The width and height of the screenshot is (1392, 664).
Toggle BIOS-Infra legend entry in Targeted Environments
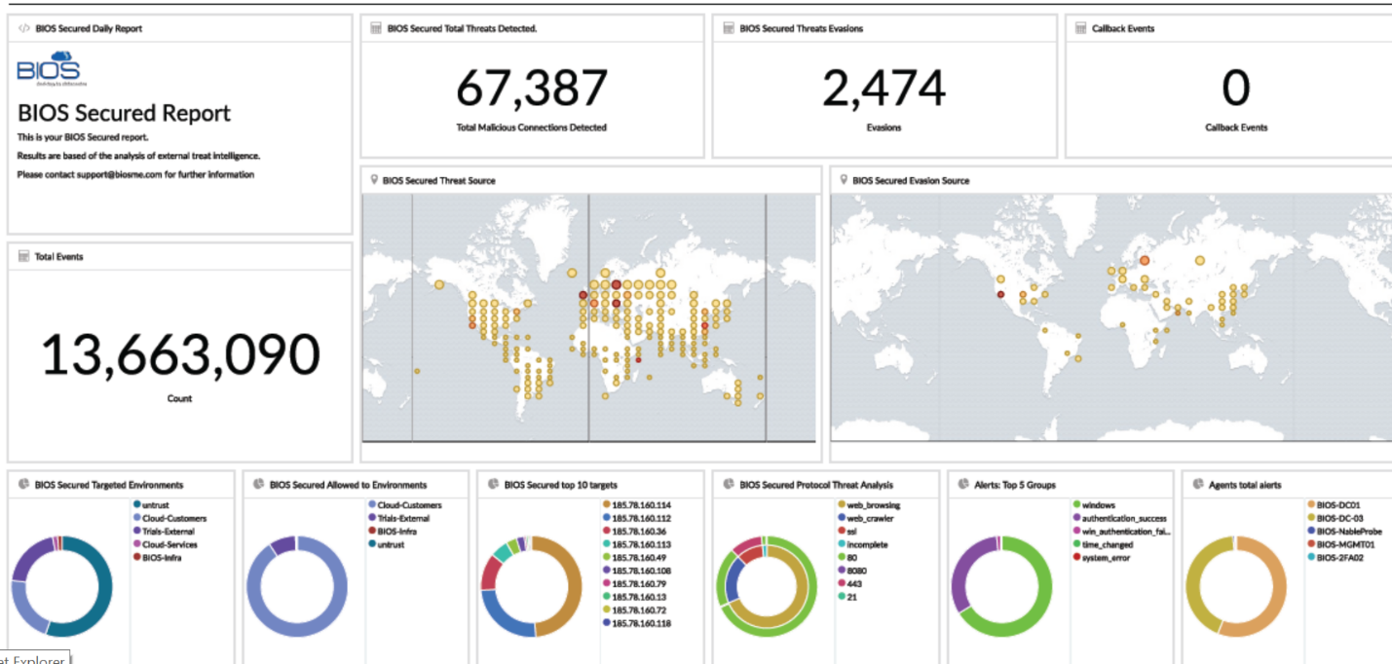click(x=157, y=558)
